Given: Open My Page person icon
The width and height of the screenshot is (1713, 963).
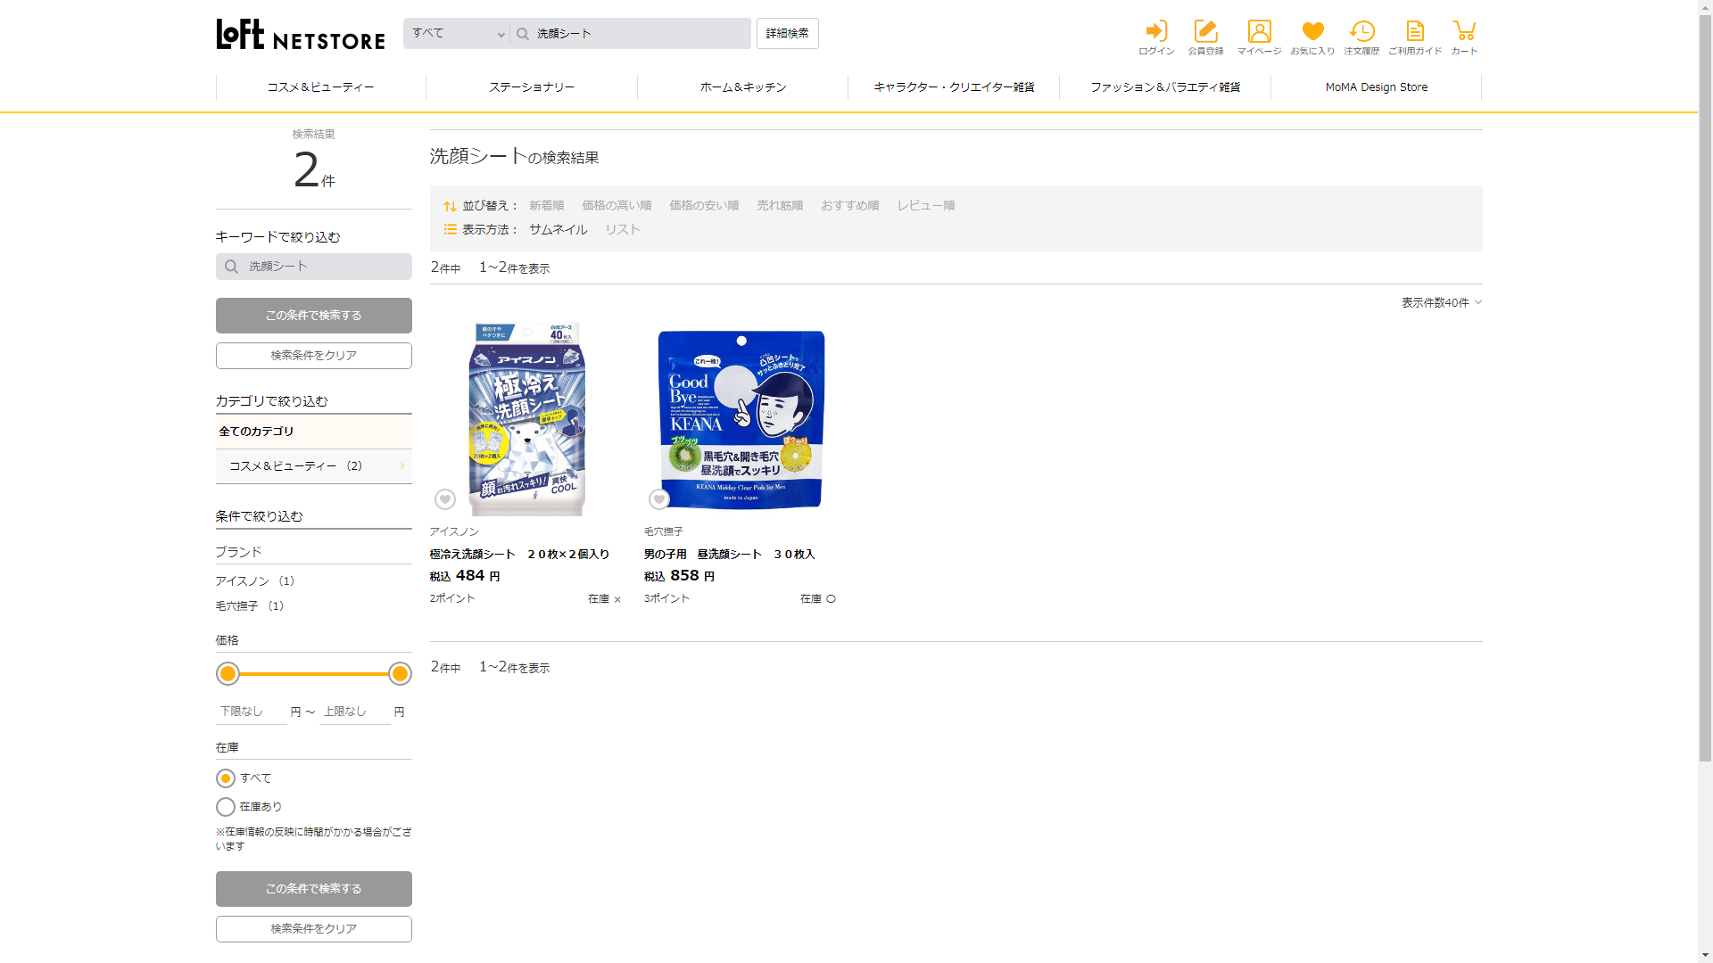Looking at the screenshot, I should pyautogui.click(x=1259, y=32).
